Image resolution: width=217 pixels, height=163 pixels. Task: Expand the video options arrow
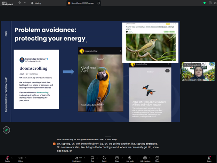point(26,157)
